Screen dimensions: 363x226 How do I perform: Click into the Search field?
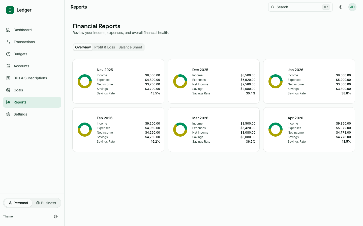[x=297, y=7]
